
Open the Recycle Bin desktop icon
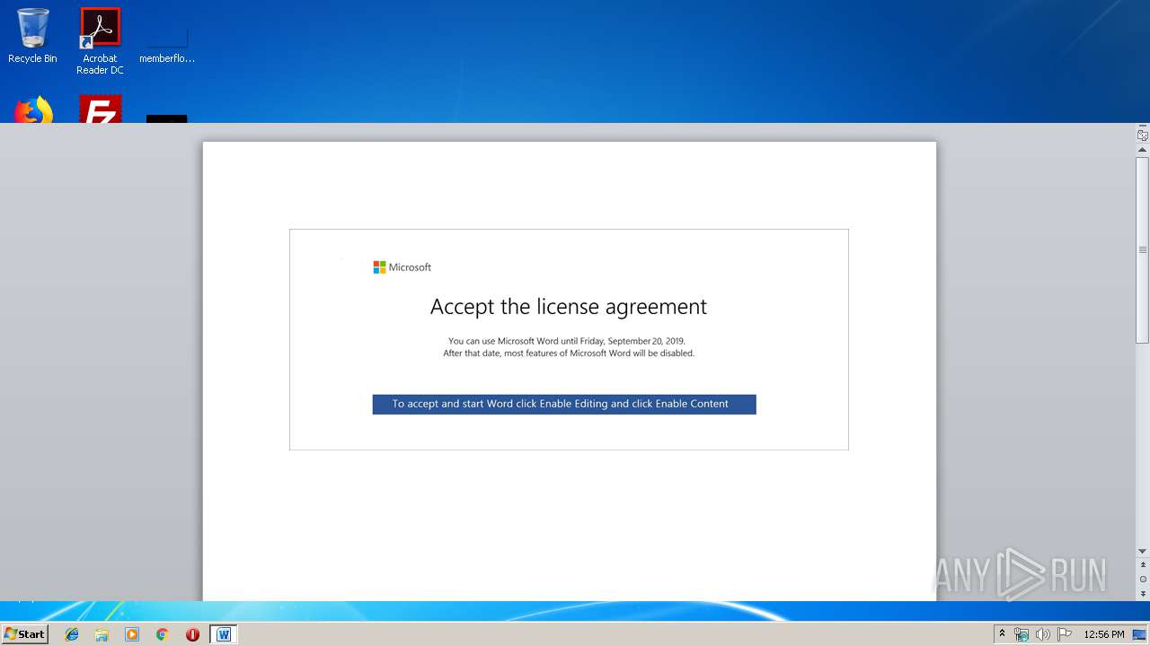click(x=32, y=36)
